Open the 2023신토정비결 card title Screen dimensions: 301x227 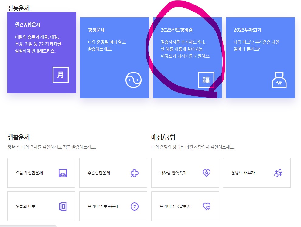point(176,30)
